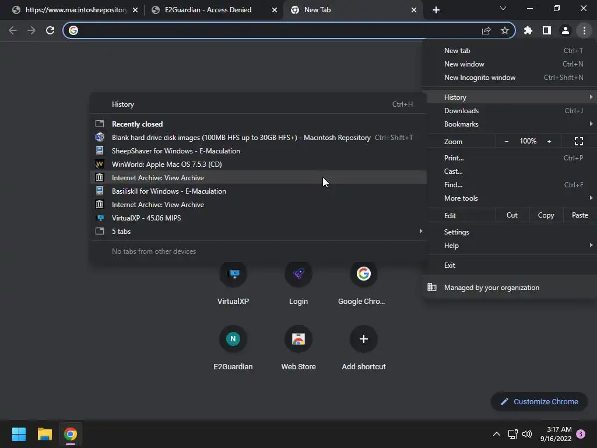Select New window menu item
The image size is (597, 448).
point(510,64)
